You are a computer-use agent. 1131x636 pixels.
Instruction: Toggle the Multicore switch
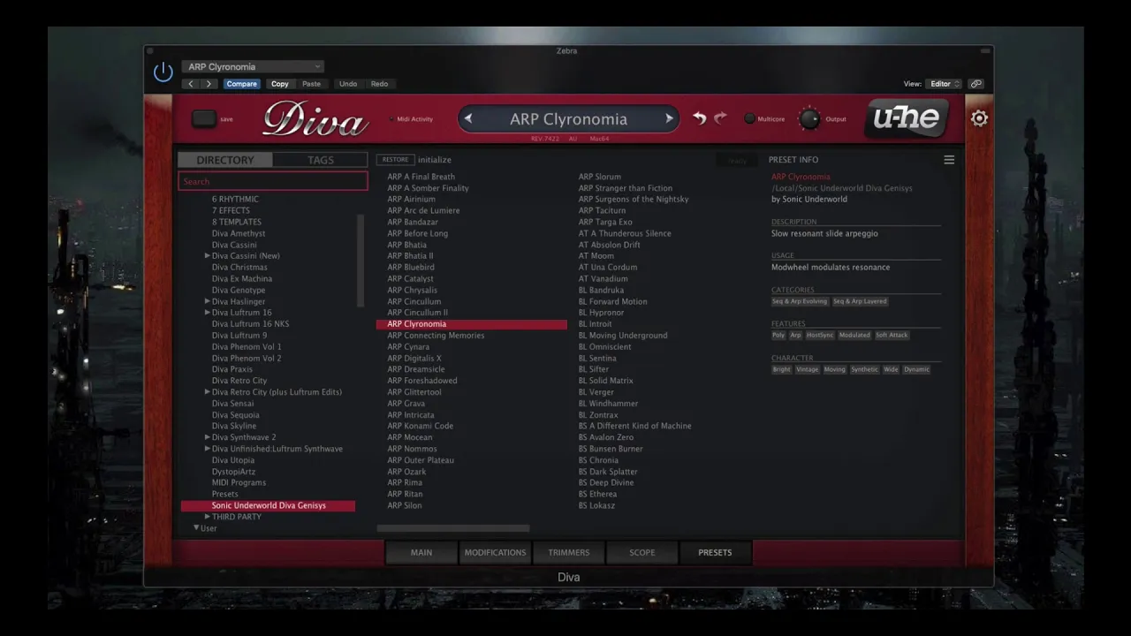click(x=749, y=118)
